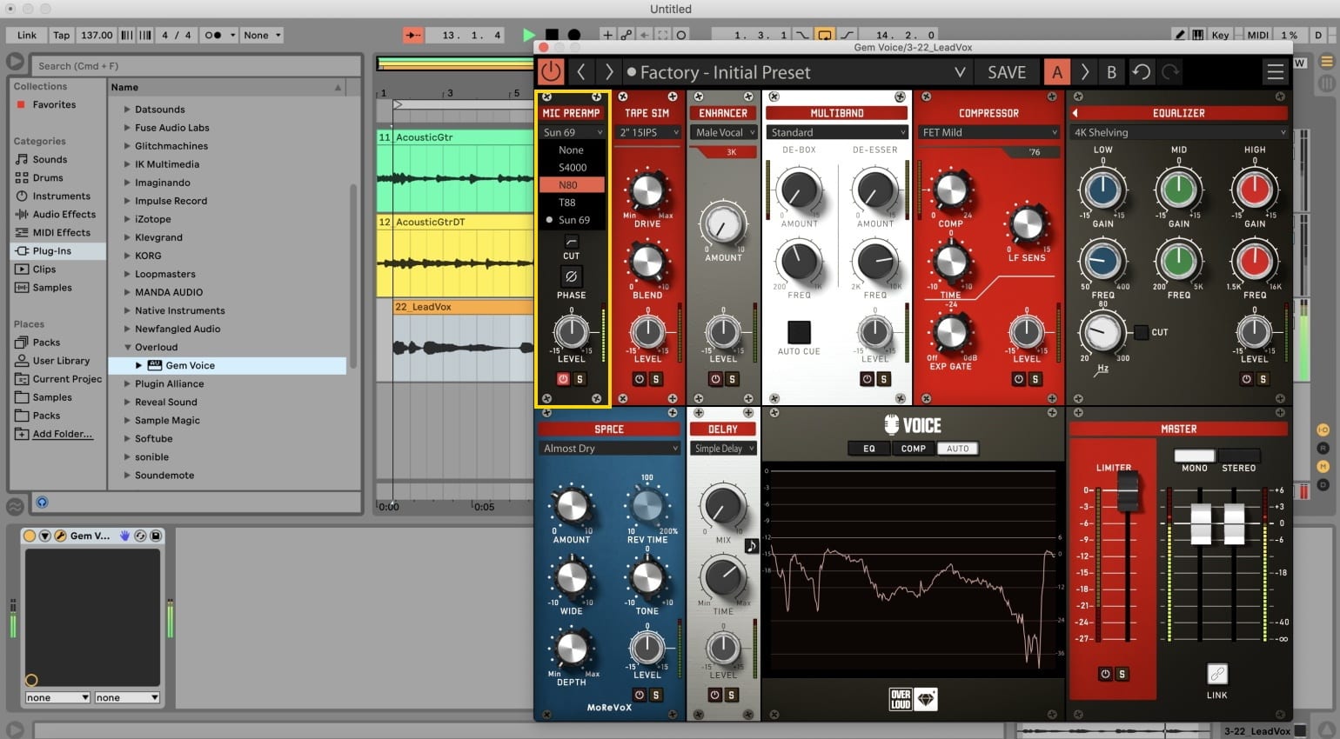Image resolution: width=1340 pixels, height=739 pixels.
Task: Select T88 in Mic Preamp list
Action: [571, 202]
